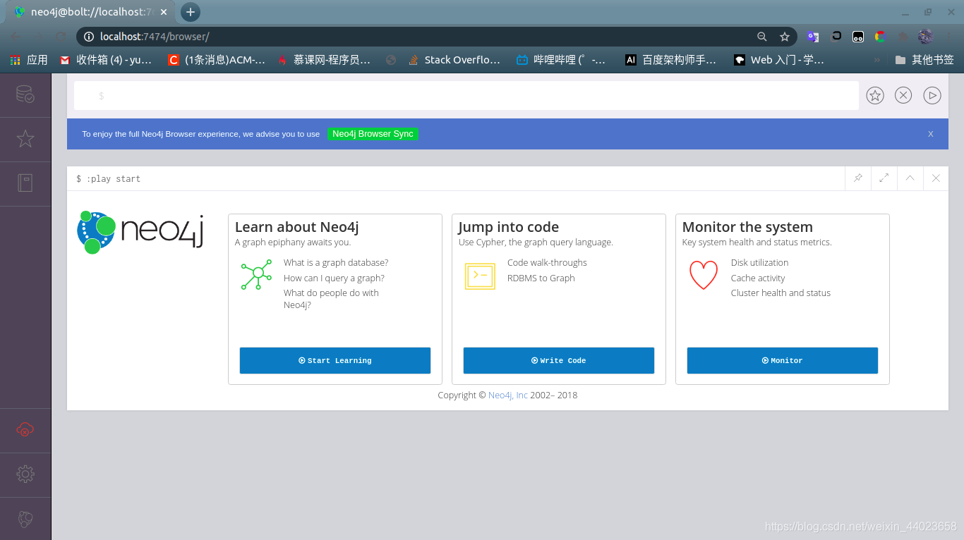Open Browser Settings gear icon
Image resolution: width=964 pixels, height=540 pixels.
[x=25, y=474]
